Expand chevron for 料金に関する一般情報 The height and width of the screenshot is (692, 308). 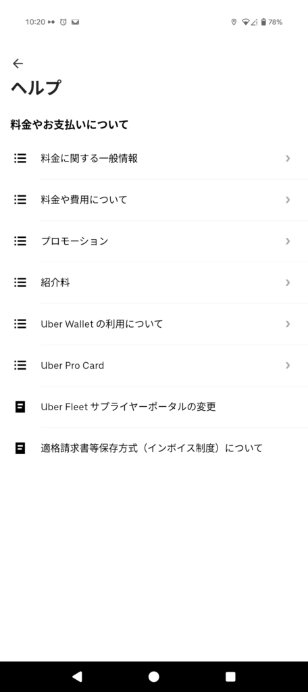[288, 158]
